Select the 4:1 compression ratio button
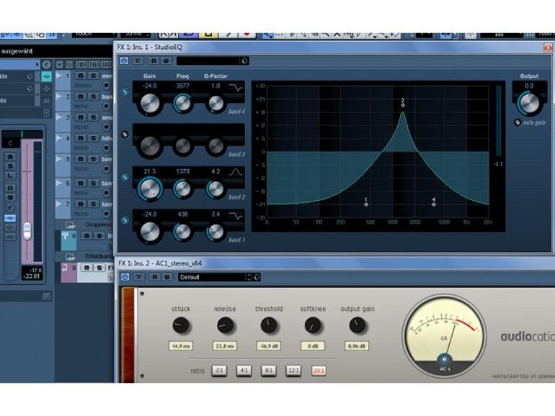This screenshot has width=555, height=416. pos(244,371)
